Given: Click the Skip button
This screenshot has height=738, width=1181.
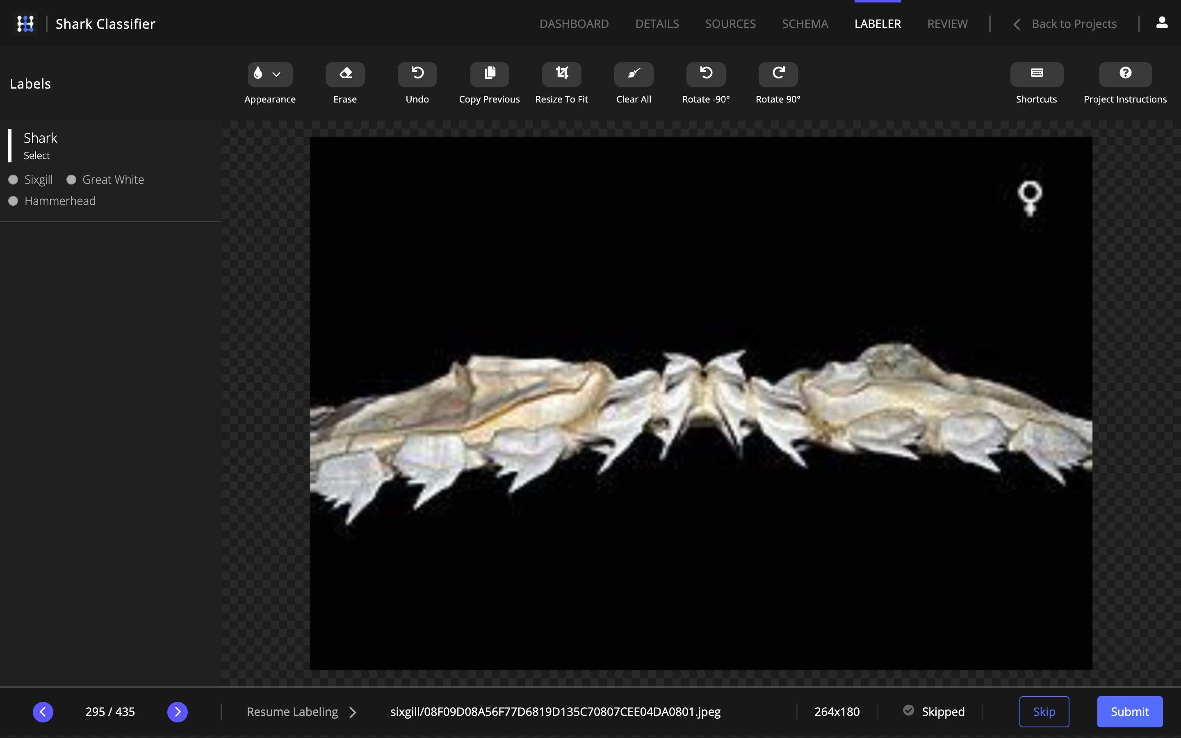Looking at the screenshot, I should click(1044, 712).
